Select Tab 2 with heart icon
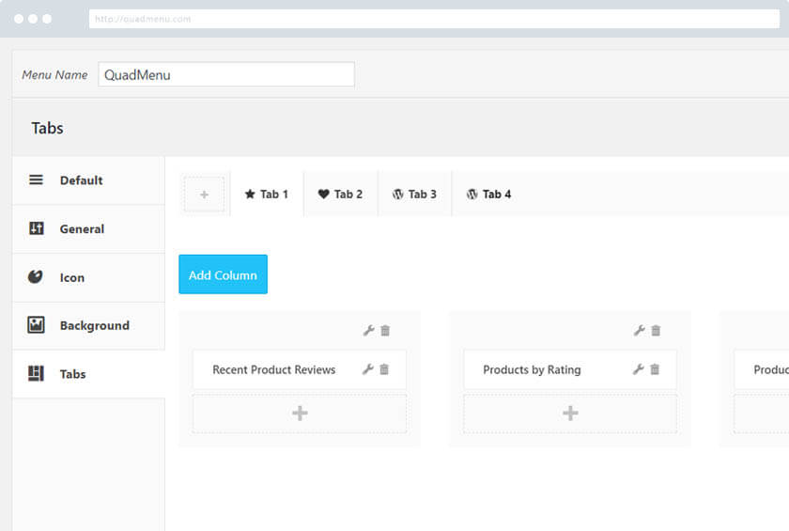This screenshot has height=531, width=789. point(340,195)
